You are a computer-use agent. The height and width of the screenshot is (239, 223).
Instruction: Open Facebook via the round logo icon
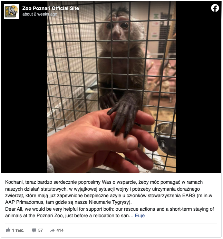pos(215,8)
